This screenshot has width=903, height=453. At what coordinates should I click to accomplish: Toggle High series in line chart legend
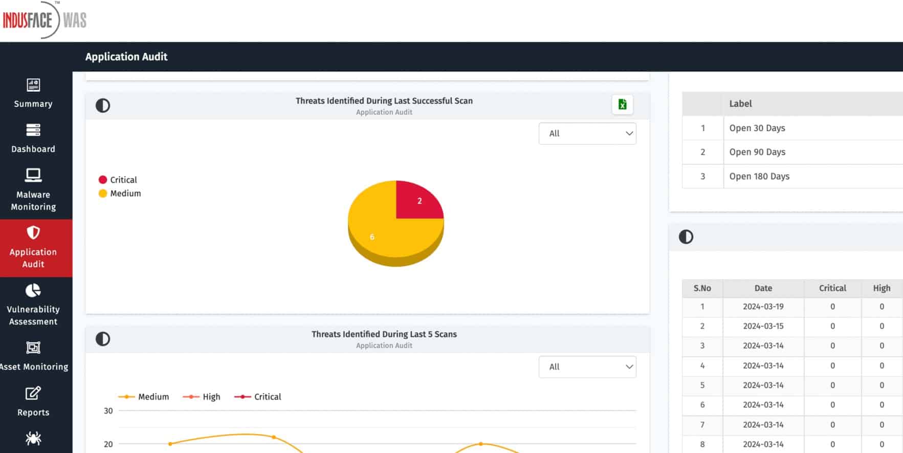[202, 397]
